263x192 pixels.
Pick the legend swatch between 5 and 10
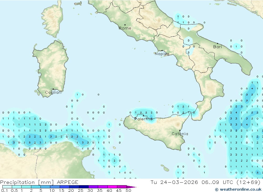[x=45, y=187]
